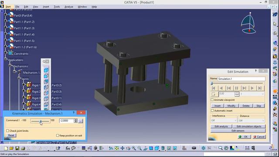This screenshot has width=279, height=157.
Task: Pick the second cube view icon in floating palette
Action: pyautogui.click(x=46, y=76)
